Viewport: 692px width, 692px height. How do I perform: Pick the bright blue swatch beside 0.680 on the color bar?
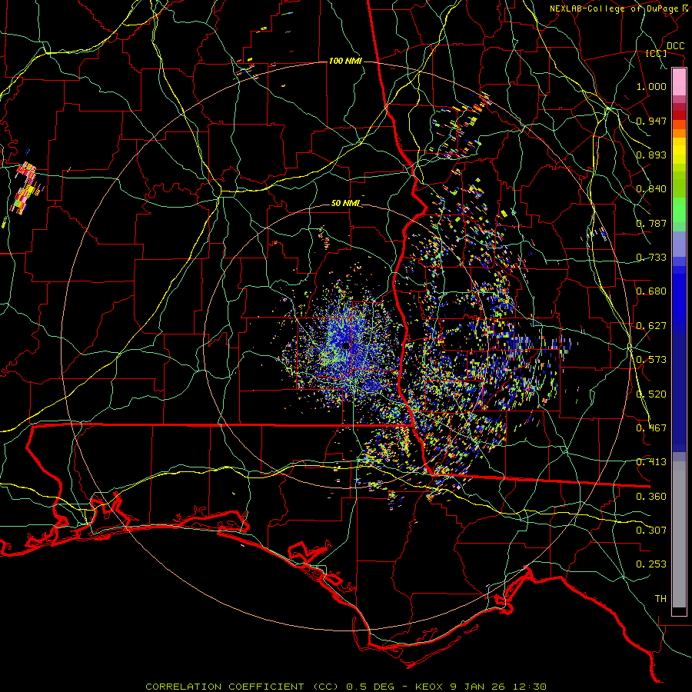coord(679,294)
